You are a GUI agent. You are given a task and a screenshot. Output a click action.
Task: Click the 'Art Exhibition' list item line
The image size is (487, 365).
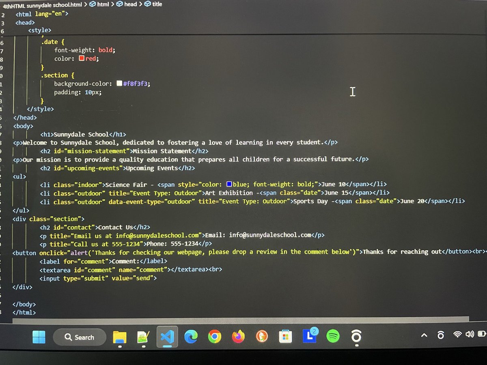[x=215, y=193]
